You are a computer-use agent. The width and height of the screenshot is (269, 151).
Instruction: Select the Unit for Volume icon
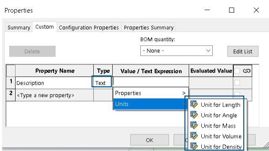194,136
